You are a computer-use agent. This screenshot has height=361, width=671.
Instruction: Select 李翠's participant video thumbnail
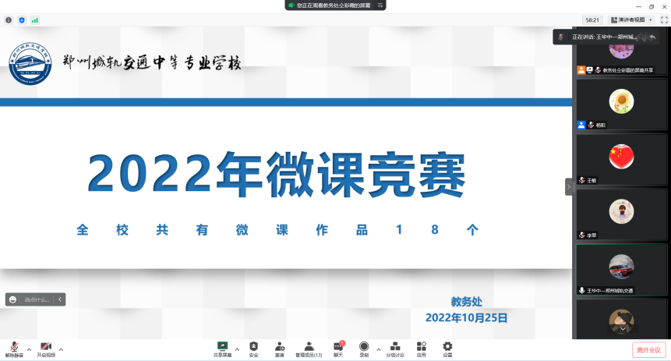[621, 214]
